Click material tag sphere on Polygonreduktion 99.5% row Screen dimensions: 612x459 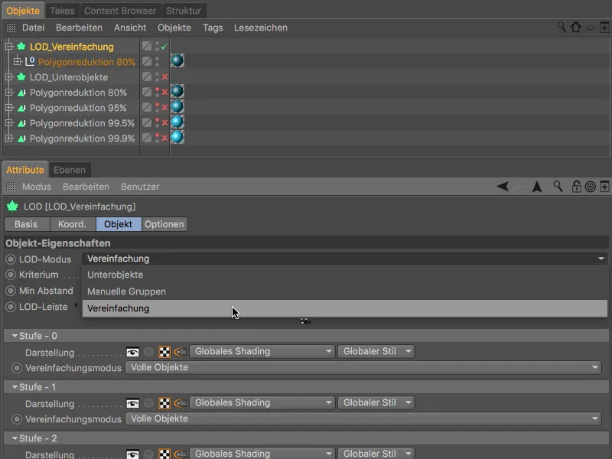coord(177,122)
